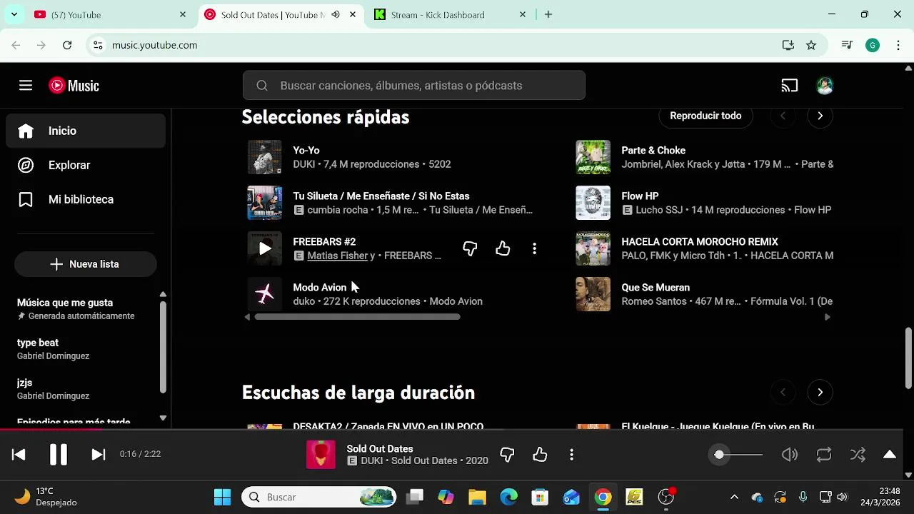Pause the current song
This screenshot has width=914, height=514.
tap(59, 454)
